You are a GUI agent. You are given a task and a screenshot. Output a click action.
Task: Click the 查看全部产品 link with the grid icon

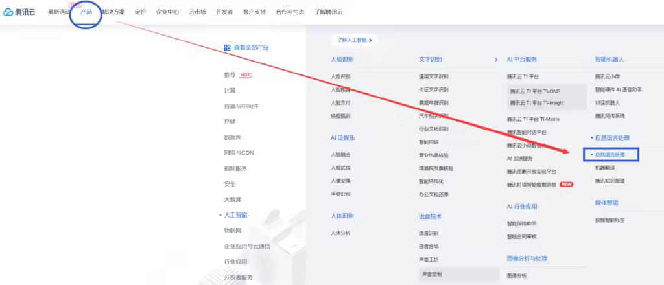tap(246, 47)
